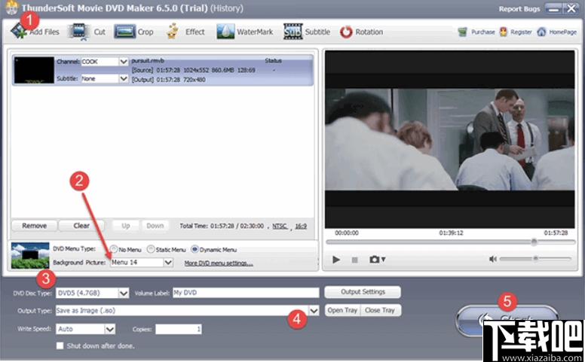Click the Down button
585x362 pixels.
155,226
